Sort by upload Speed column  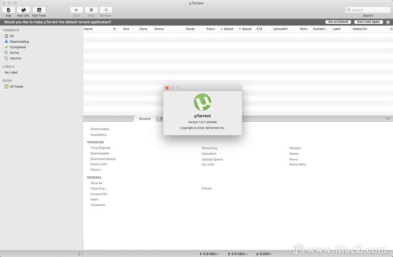(245, 29)
